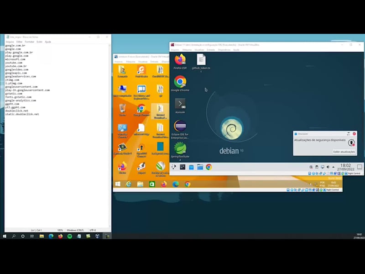
Task: Click 'fonts.gstatic.com' line in Notepad
Action: [x=18, y=97]
